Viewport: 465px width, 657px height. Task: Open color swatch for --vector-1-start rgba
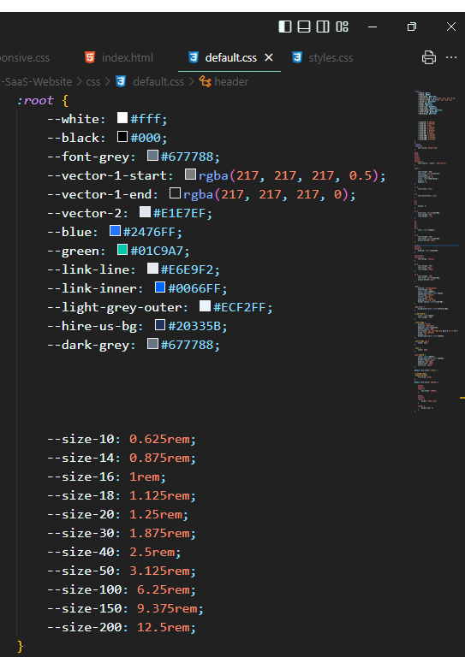[x=190, y=175]
